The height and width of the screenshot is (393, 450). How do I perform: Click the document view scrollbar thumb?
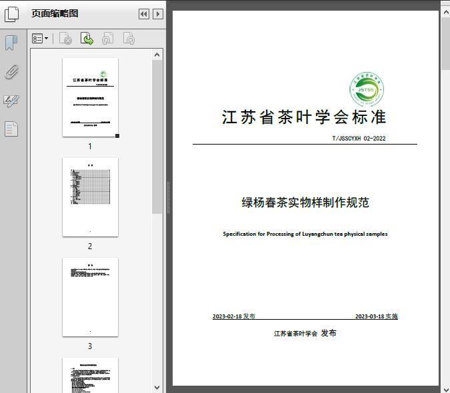point(446,43)
